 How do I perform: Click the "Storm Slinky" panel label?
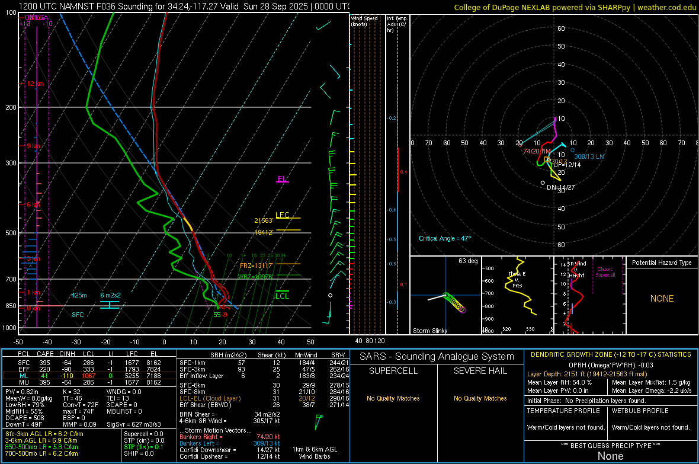[x=429, y=331]
